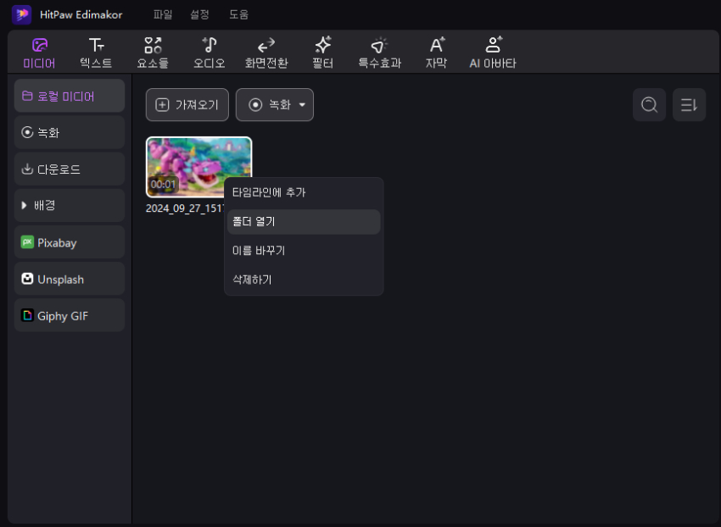Open the 오디오 (Audio) panel icon
Screen dimensions: 721x527
click(209, 51)
